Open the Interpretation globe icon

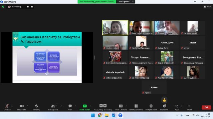click(151, 106)
